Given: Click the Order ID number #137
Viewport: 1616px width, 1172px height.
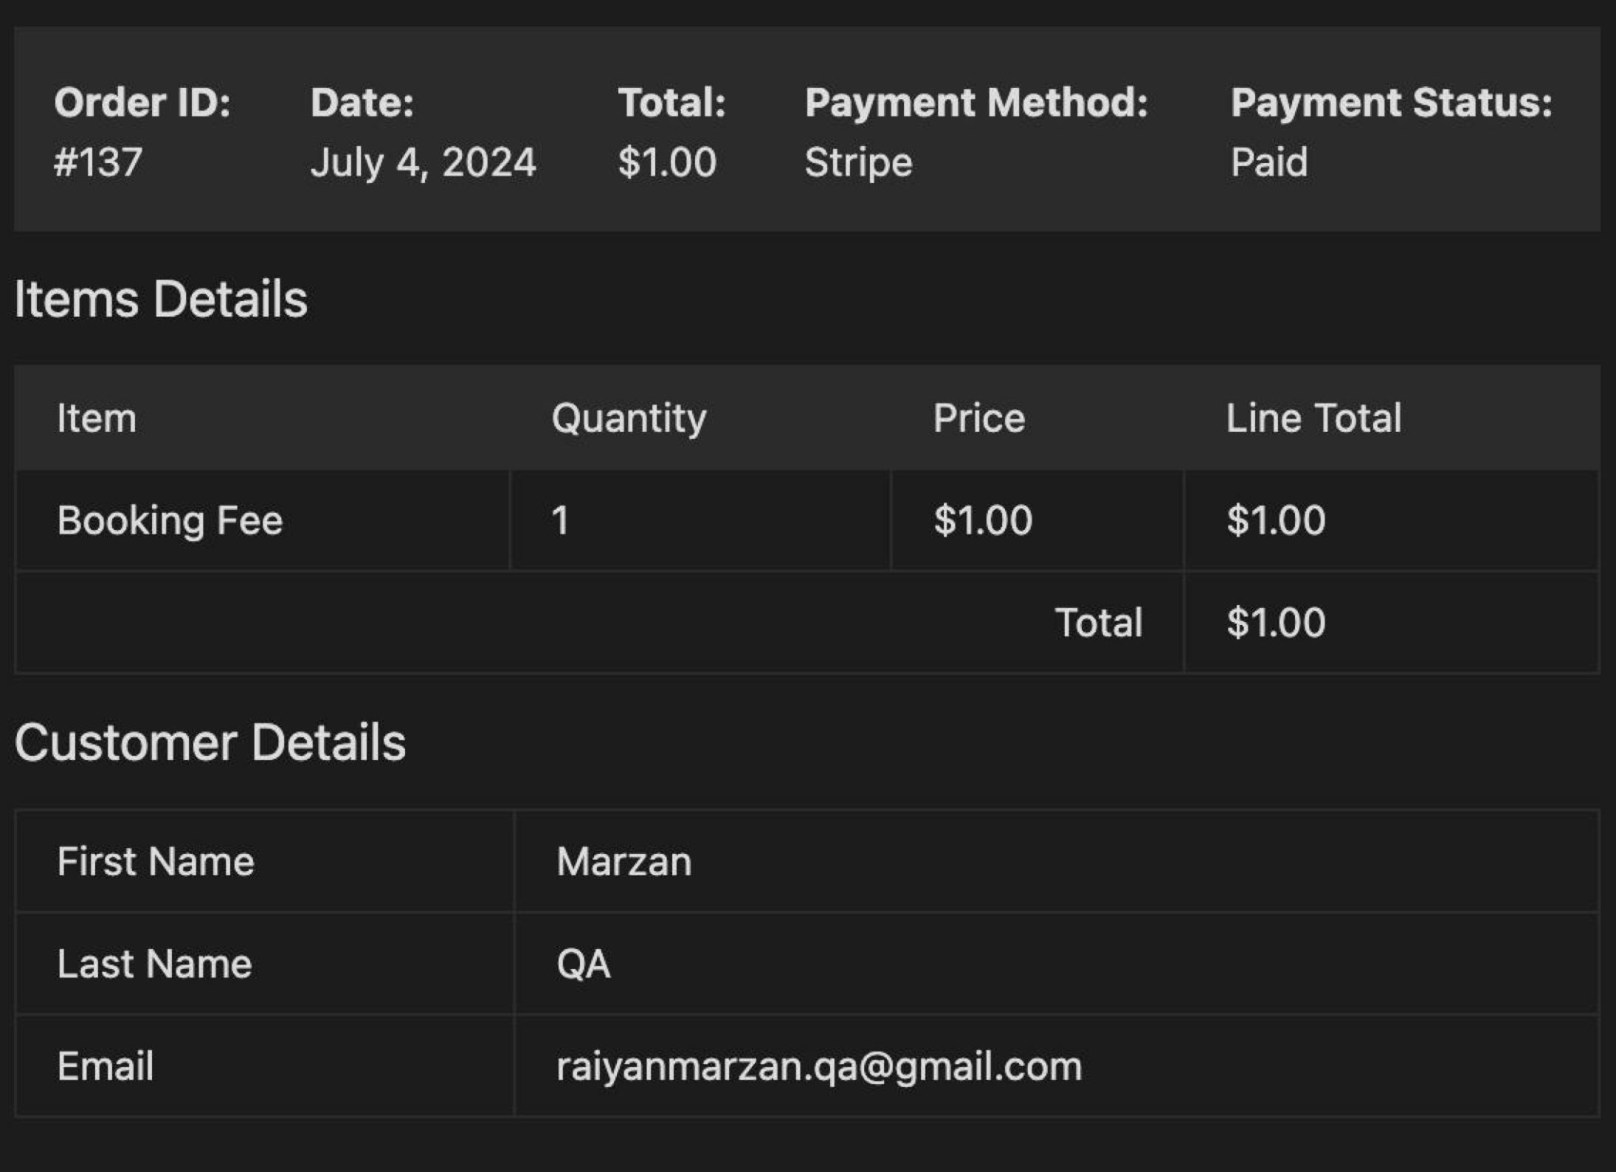Looking at the screenshot, I should [x=98, y=162].
